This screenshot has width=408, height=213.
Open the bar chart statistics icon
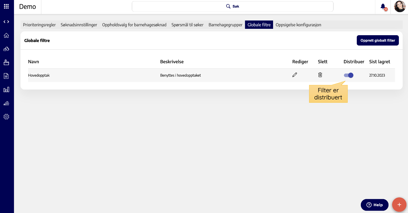click(6, 90)
